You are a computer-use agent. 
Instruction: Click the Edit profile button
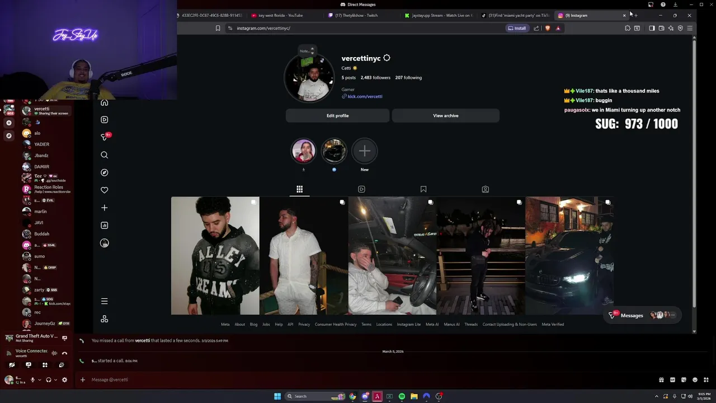click(337, 115)
